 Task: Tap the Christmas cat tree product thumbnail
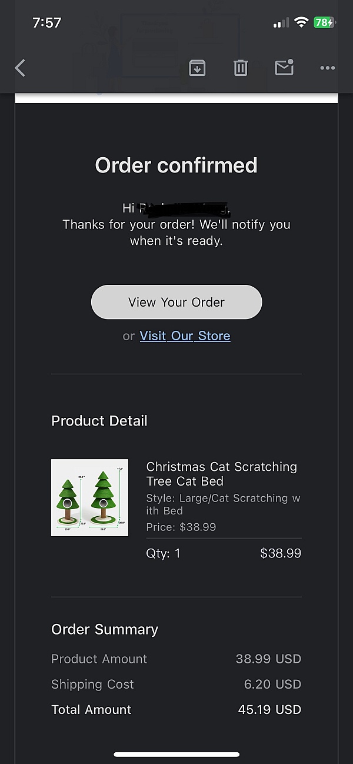tap(89, 497)
